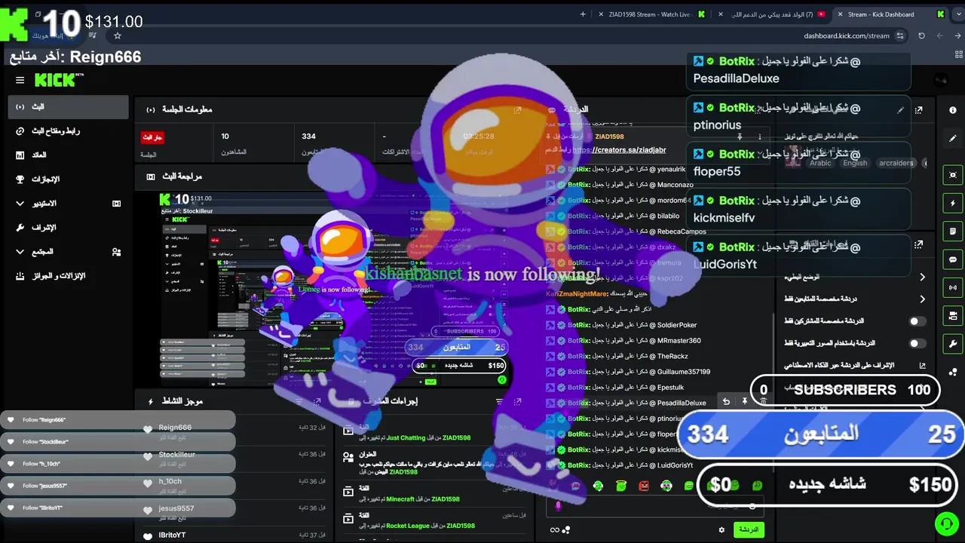This screenshot has height=543, width=965.
Task: Click the viewers count 10 in session info
Action: tap(225, 137)
